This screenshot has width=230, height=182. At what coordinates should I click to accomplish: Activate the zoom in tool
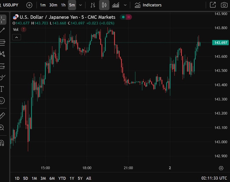tap(2, 128)
